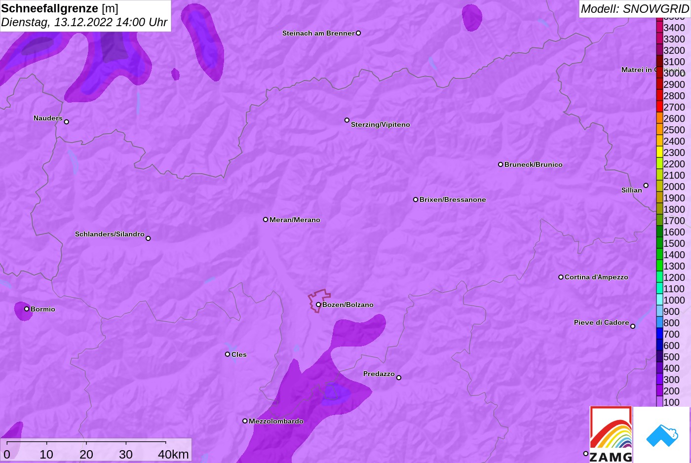Screen dimensions: 691x463
Task: Click the 0 scale bar label
Action: coord(7,455)
